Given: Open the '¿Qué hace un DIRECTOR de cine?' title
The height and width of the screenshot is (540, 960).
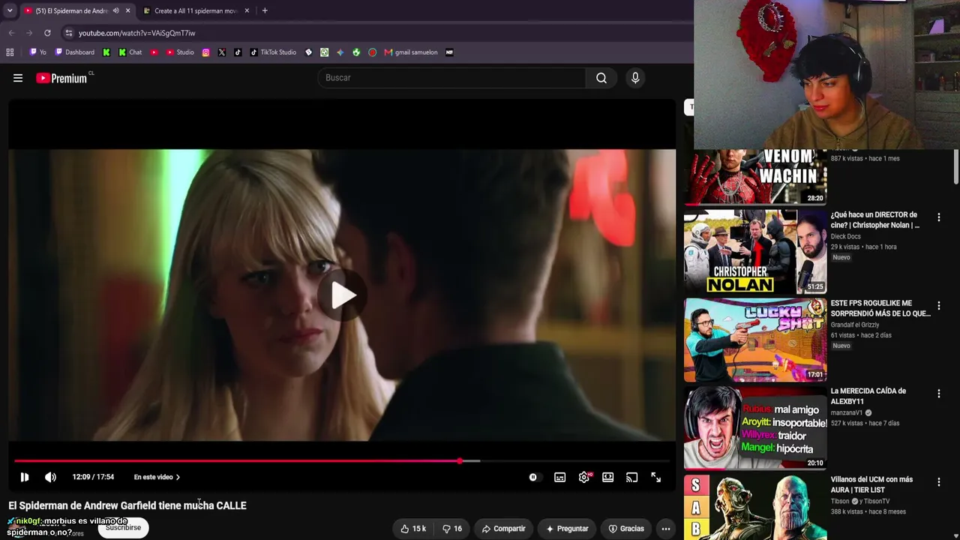Looking at the screenshot, I should [x=875, y=220].
